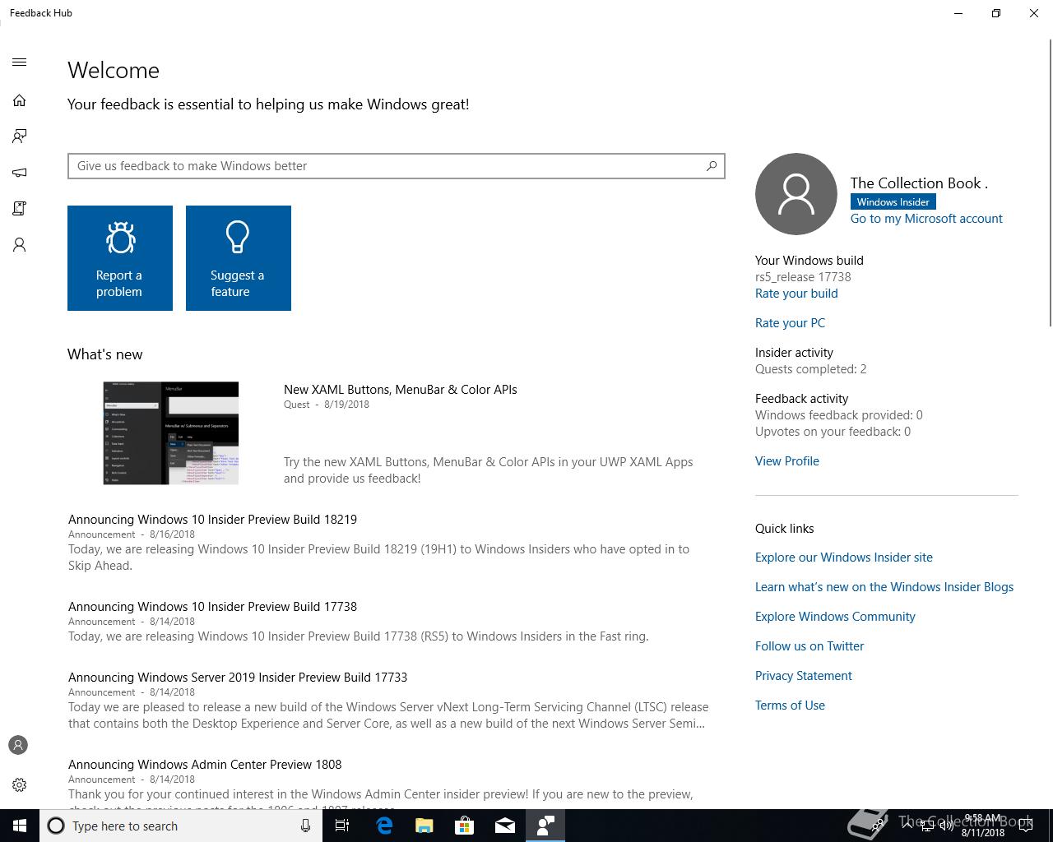Minimize the Feedback Hub window
The image size is (1053, 842).
click(x=958, y=13)
